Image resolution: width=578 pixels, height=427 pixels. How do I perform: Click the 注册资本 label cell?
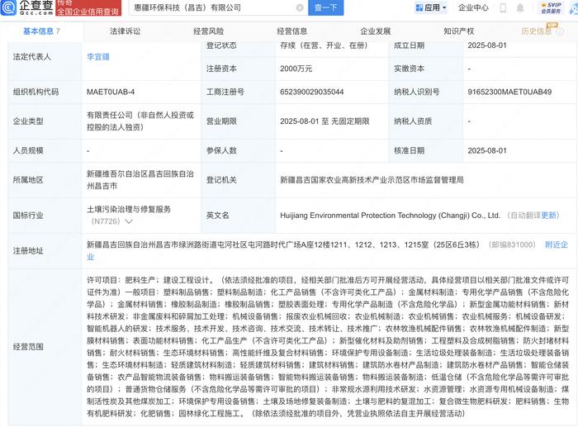pos(238,69)
